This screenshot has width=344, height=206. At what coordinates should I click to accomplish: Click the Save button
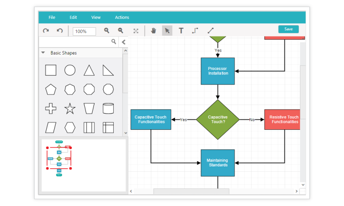[x=288, y=29]
